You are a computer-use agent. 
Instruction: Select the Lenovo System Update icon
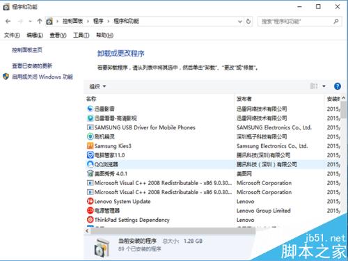click(90, 201)
